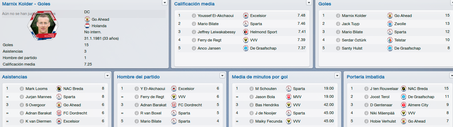Click NAC Breda badge beside Mark Looms

point(59,89)
